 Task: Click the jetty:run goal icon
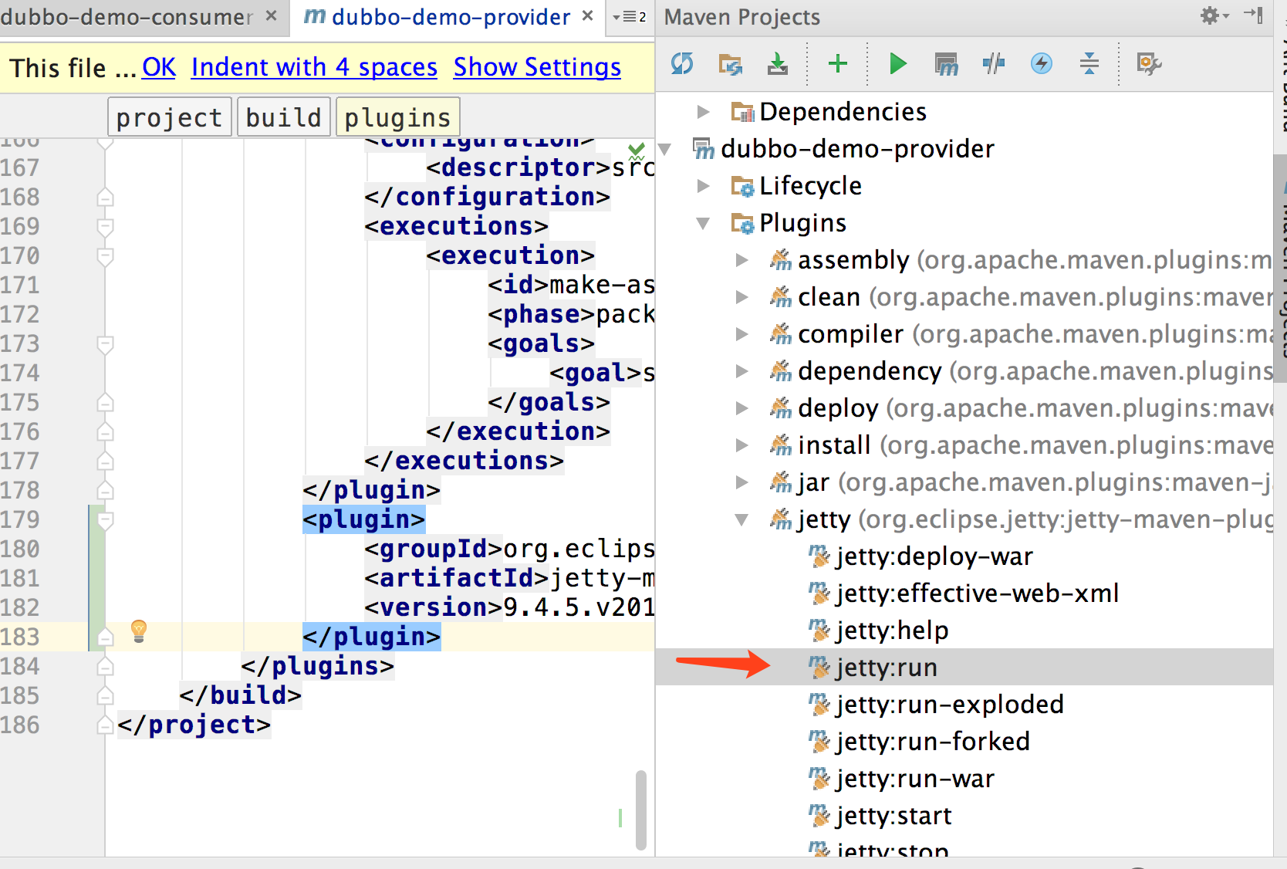tap(819, 668)
